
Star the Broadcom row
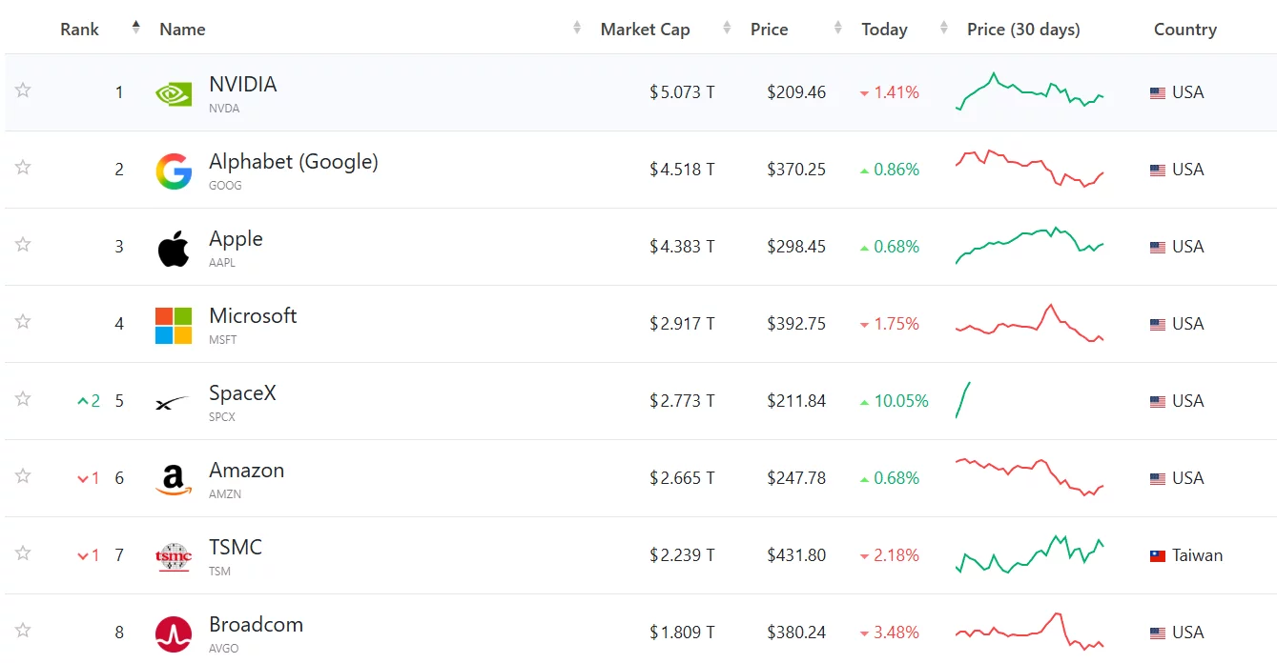[x=23, y=631]
